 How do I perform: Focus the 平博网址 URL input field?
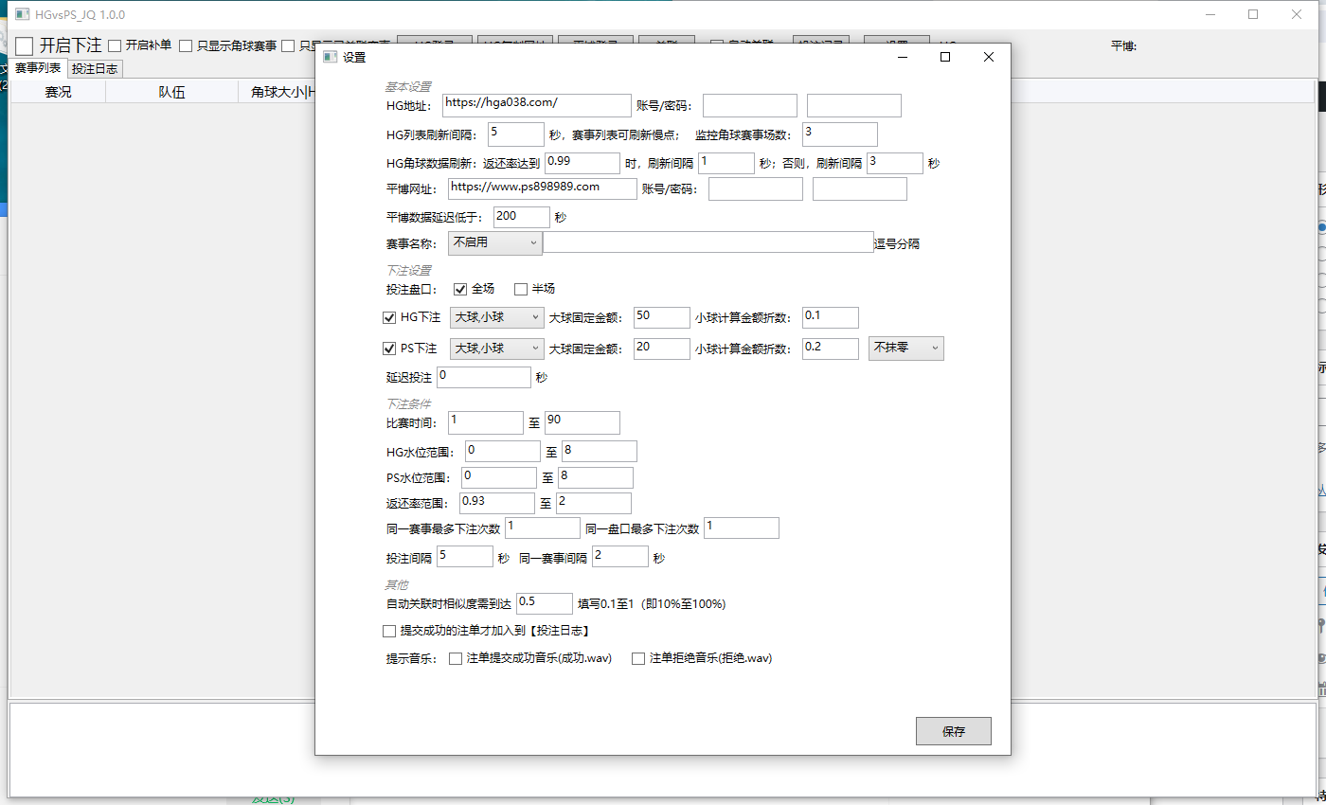pyautogui.click(x=542, y=188)
